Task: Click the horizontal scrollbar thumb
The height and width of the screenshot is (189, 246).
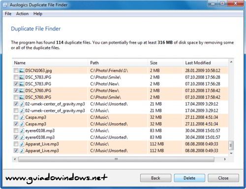Action: point(116,159)
